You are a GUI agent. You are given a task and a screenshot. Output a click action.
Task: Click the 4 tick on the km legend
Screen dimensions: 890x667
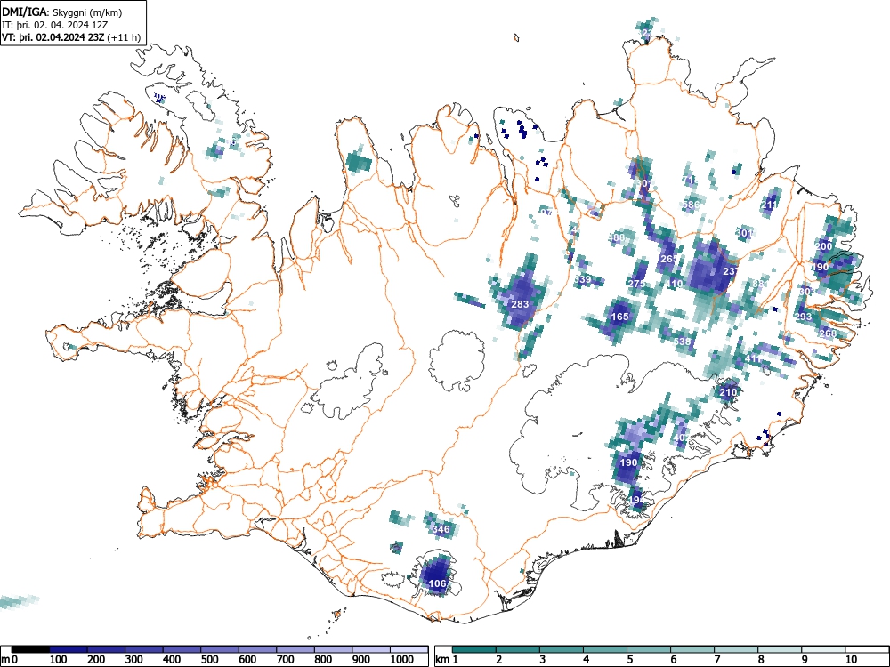pos(587,660)
